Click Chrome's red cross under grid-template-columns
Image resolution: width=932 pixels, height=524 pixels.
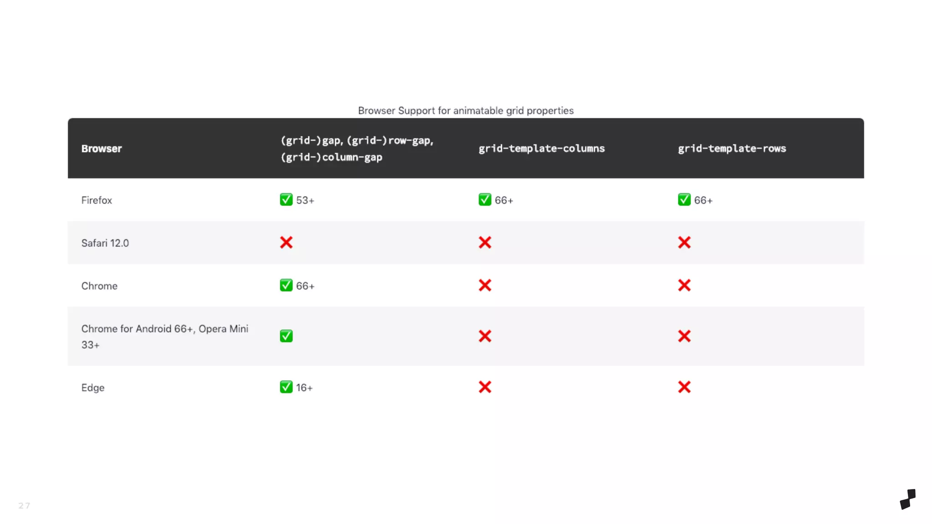[485, 285]
